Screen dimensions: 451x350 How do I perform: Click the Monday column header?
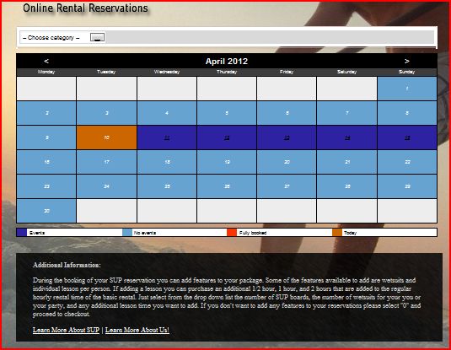point(46,72)
